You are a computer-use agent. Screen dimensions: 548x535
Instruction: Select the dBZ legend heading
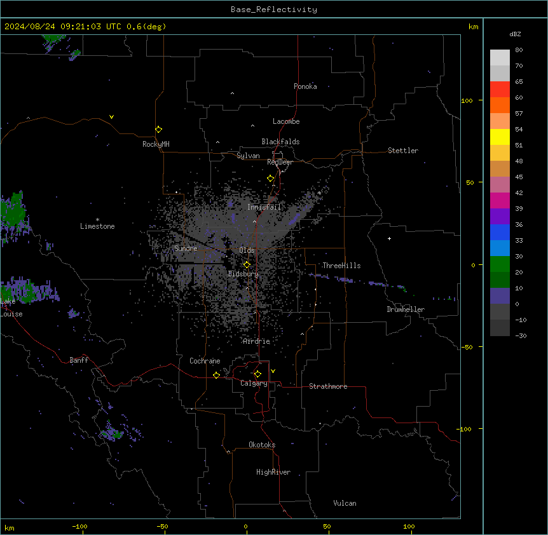515,34
